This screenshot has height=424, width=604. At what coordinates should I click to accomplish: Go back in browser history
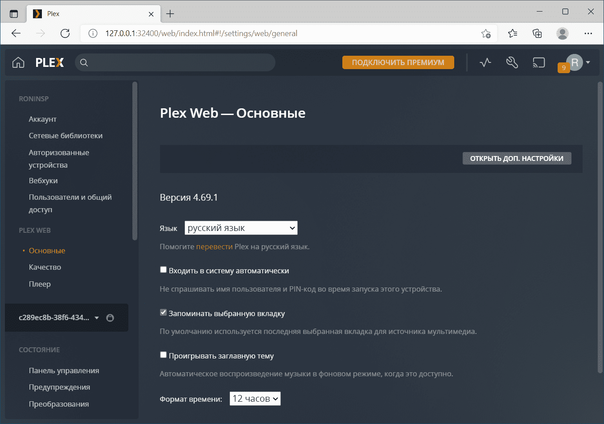pos(16,33)
